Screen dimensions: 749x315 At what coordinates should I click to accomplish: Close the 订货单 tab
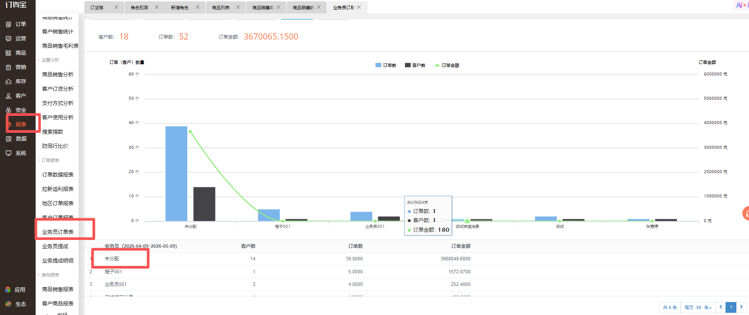click(x=116, y=7)
